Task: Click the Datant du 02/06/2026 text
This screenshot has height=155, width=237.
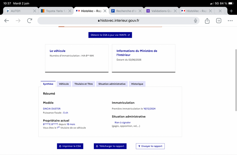Action: click(129, 60)
